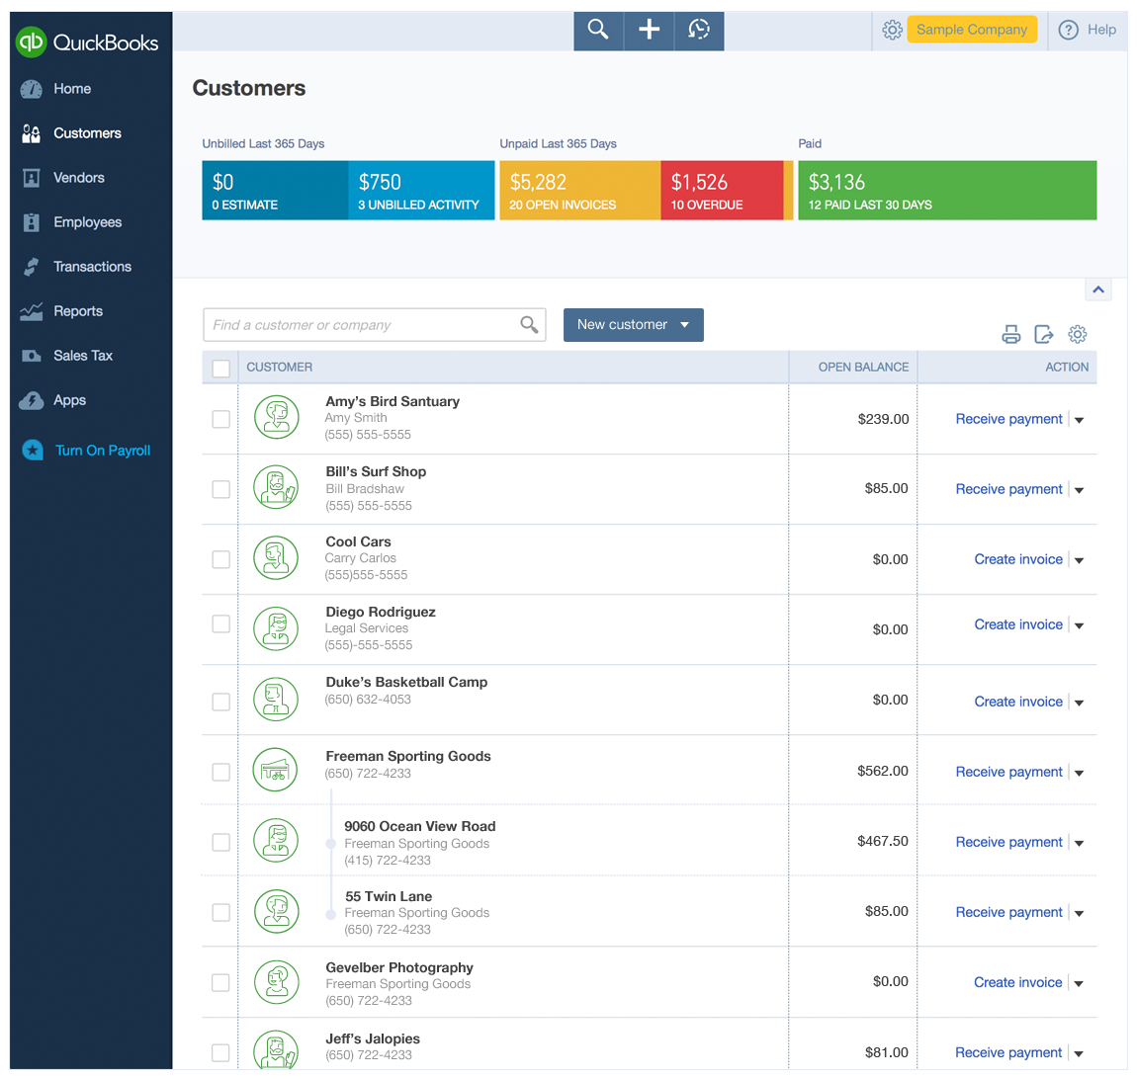
Task: Filter by the blue $750 unbilled activity block
Action: [421, 191]
